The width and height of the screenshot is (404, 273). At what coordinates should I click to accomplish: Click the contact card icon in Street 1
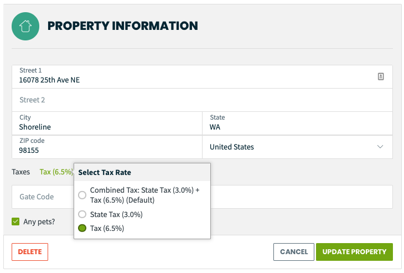click(381, 76)
